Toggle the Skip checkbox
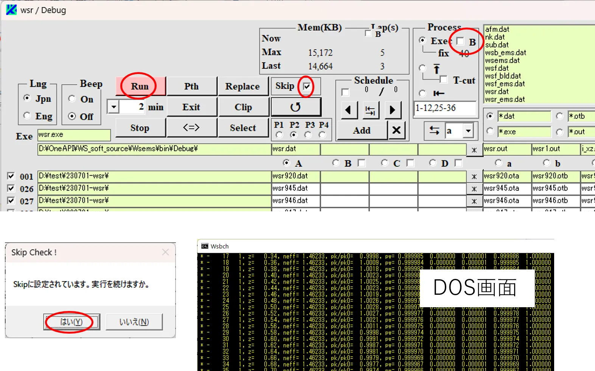 click(x=307, y=86)
